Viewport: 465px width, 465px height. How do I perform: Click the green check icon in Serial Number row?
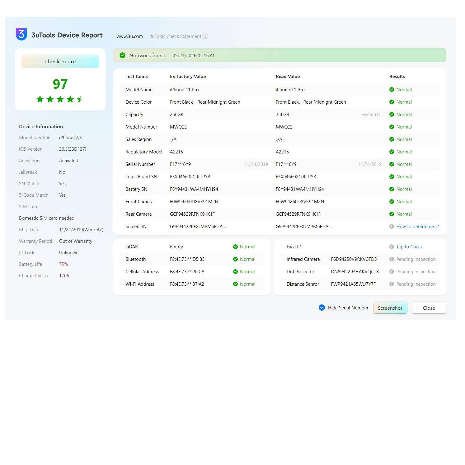[392, 164]
